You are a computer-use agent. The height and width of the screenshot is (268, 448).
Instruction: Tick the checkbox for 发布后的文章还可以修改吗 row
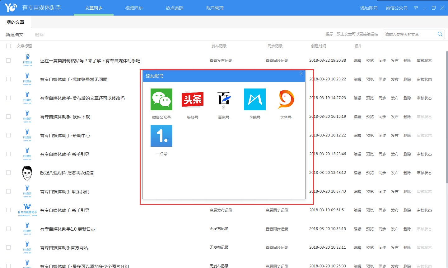pos(8,98)
